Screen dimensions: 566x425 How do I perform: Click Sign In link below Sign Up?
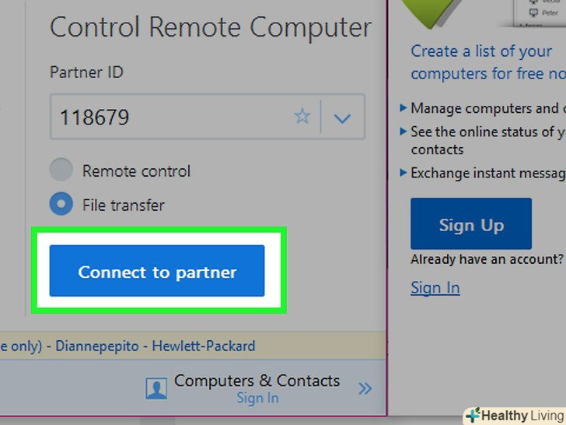(x=435, y=288)
